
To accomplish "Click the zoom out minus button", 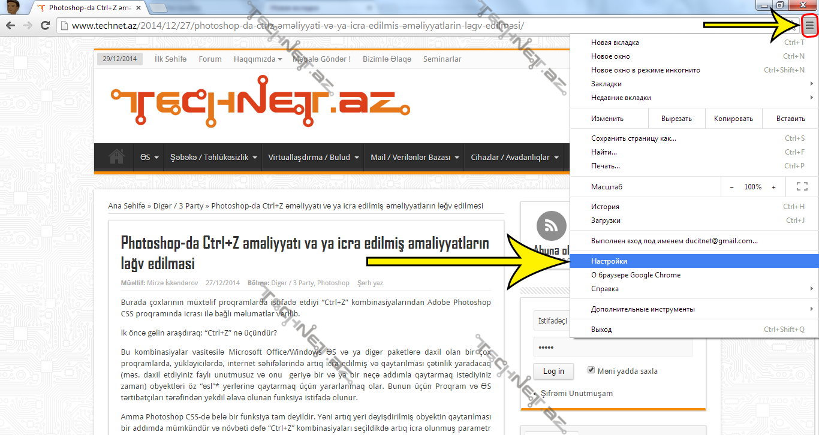I will coord(731,187).
